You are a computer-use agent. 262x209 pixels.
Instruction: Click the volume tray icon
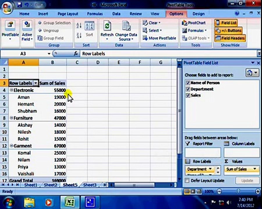pos(229,203)
